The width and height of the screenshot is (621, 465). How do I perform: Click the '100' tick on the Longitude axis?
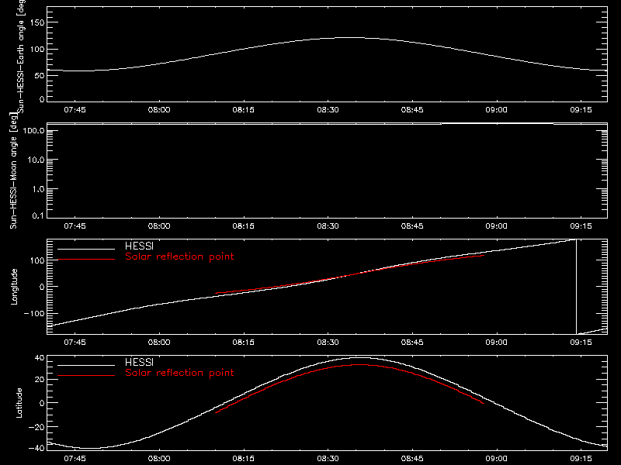37,260
